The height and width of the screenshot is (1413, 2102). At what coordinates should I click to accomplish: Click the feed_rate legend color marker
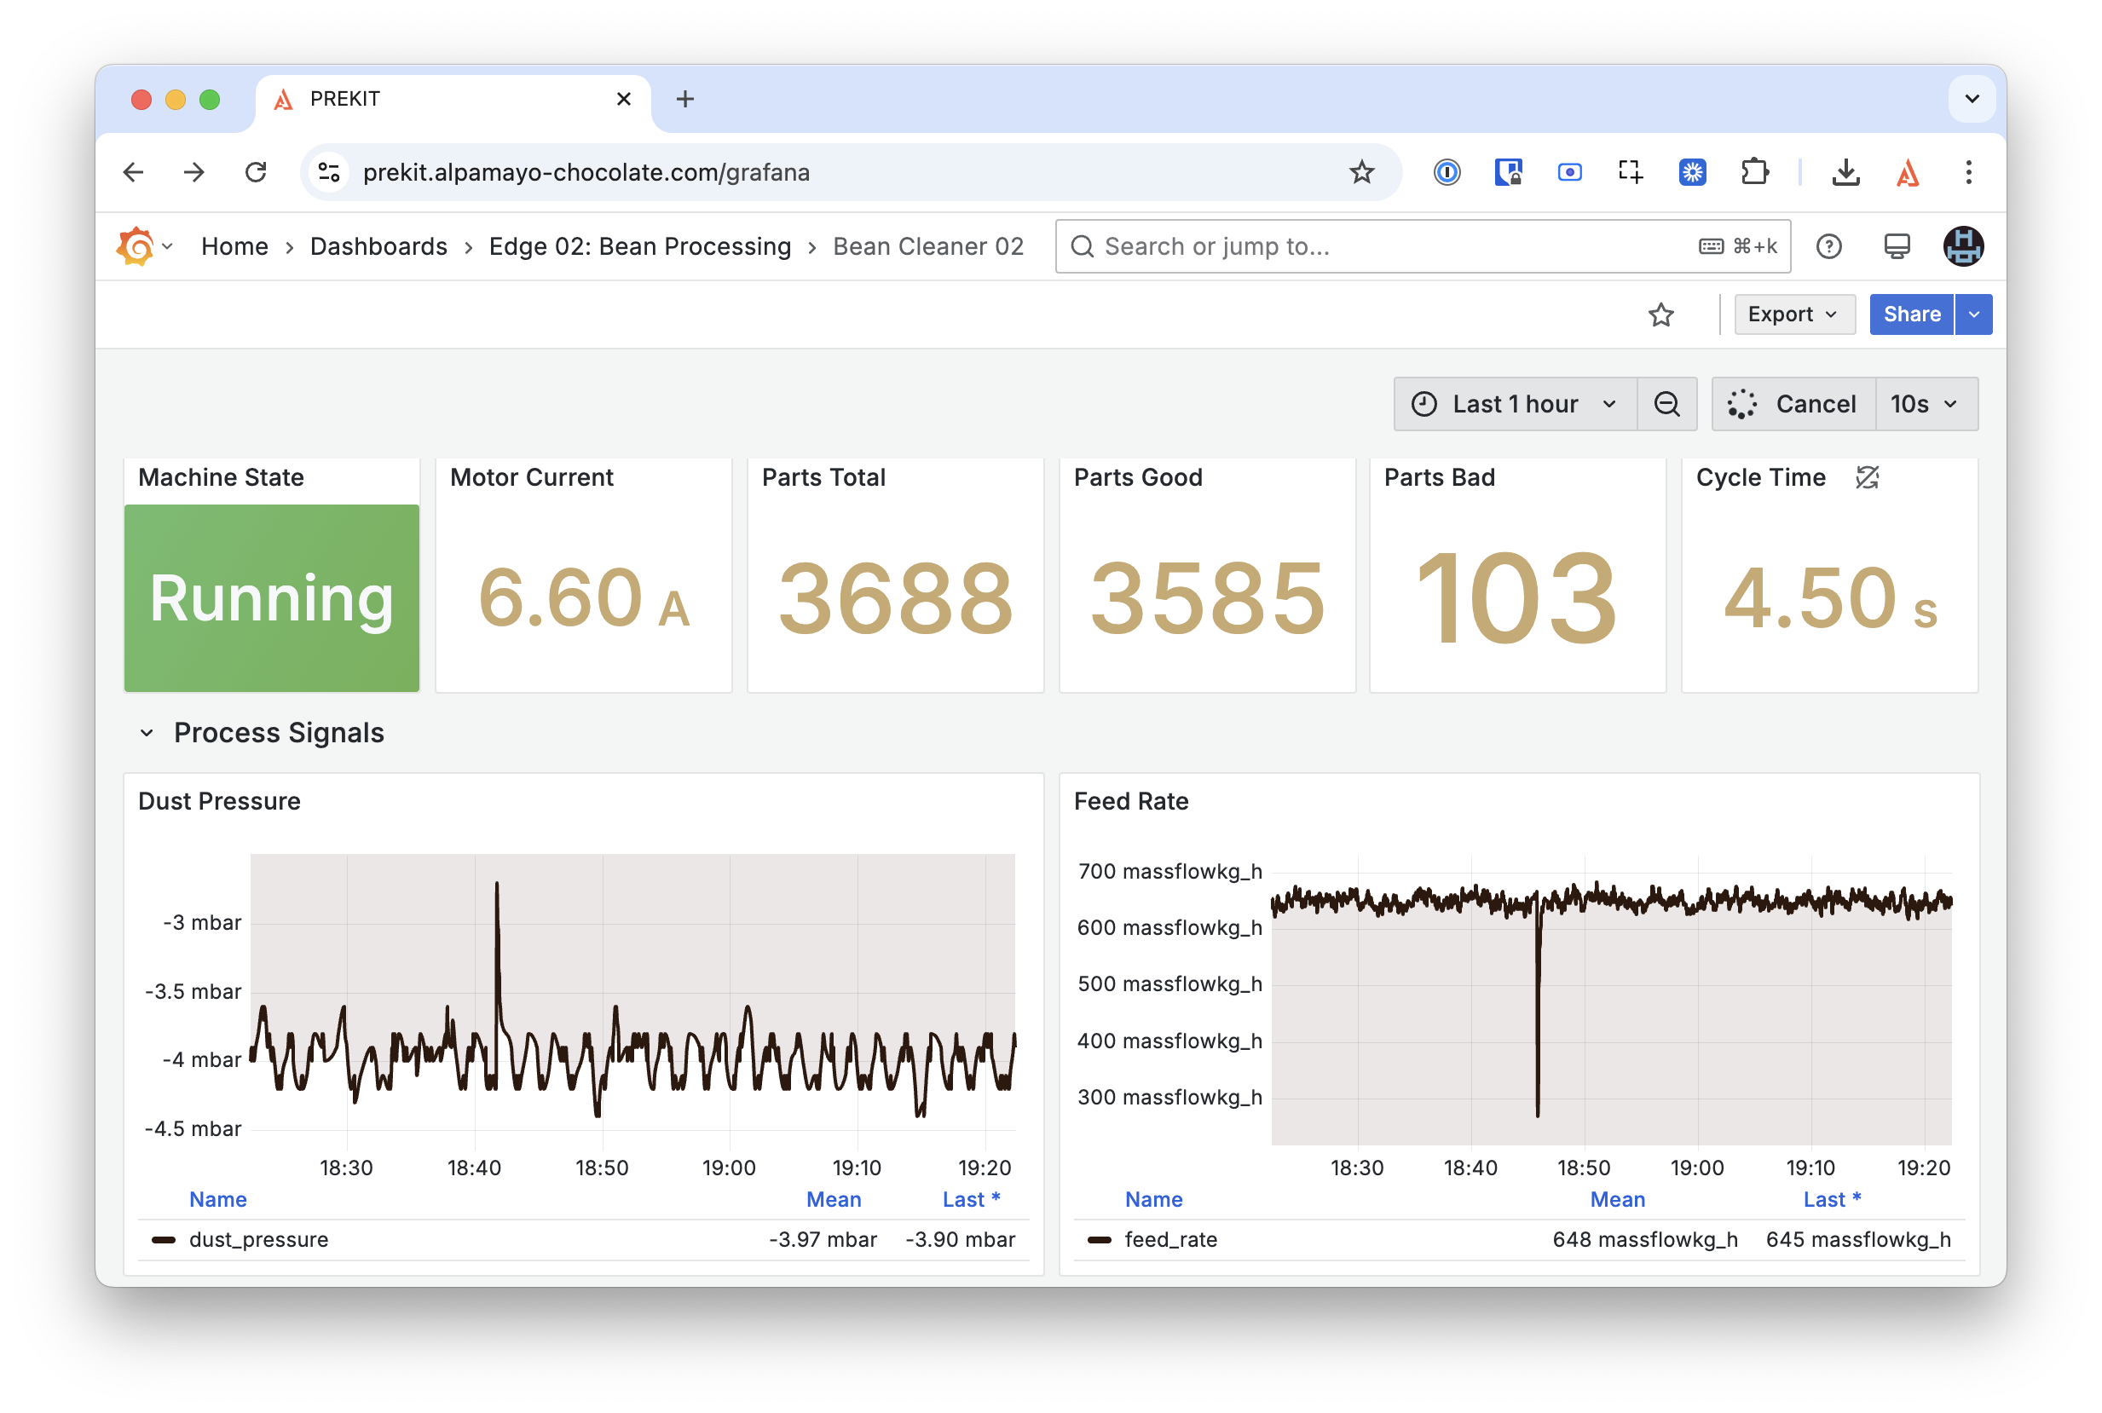[1100, 1239]
